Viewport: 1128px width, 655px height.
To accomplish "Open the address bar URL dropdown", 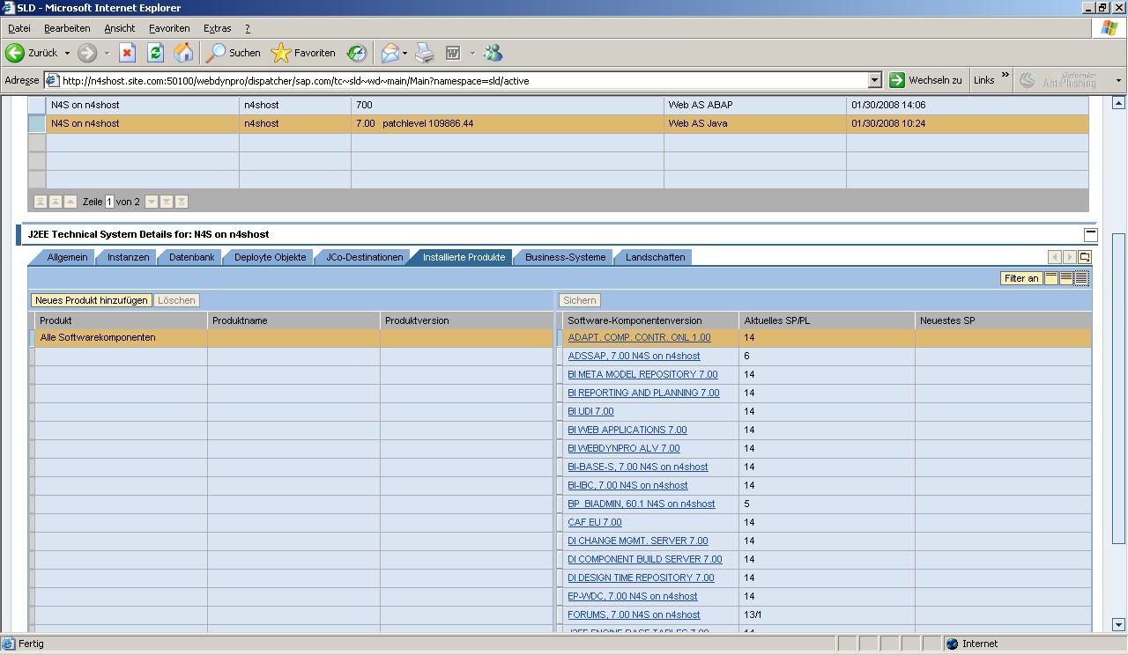I will (x=874, y=80).
